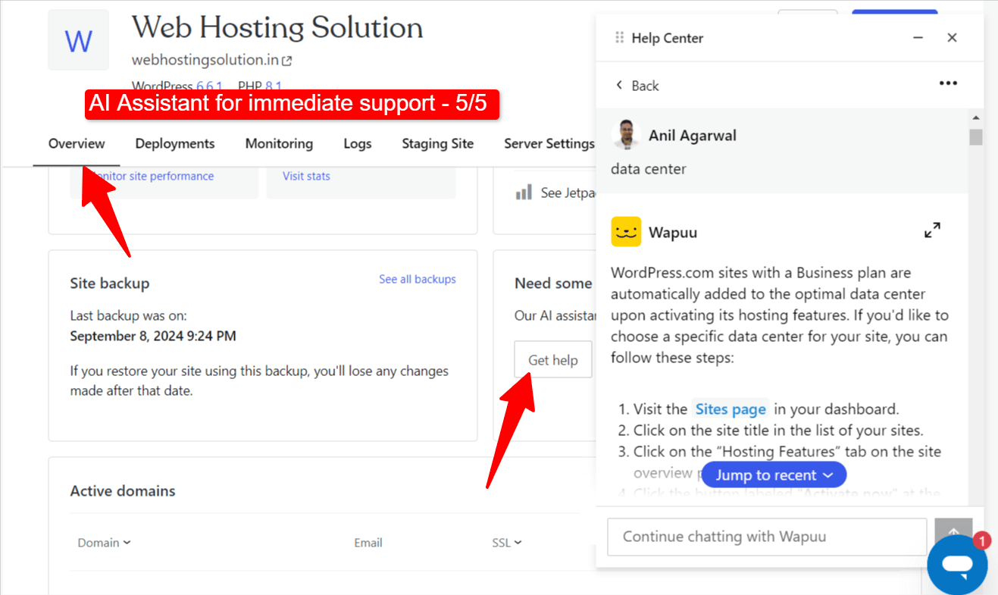Expand Wapuu's response to full view
Viewport: 998px width, 595px height.
(932, 230)
